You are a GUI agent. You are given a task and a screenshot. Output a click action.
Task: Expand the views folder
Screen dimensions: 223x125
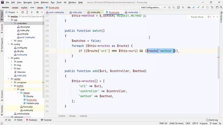coord(11,41)
